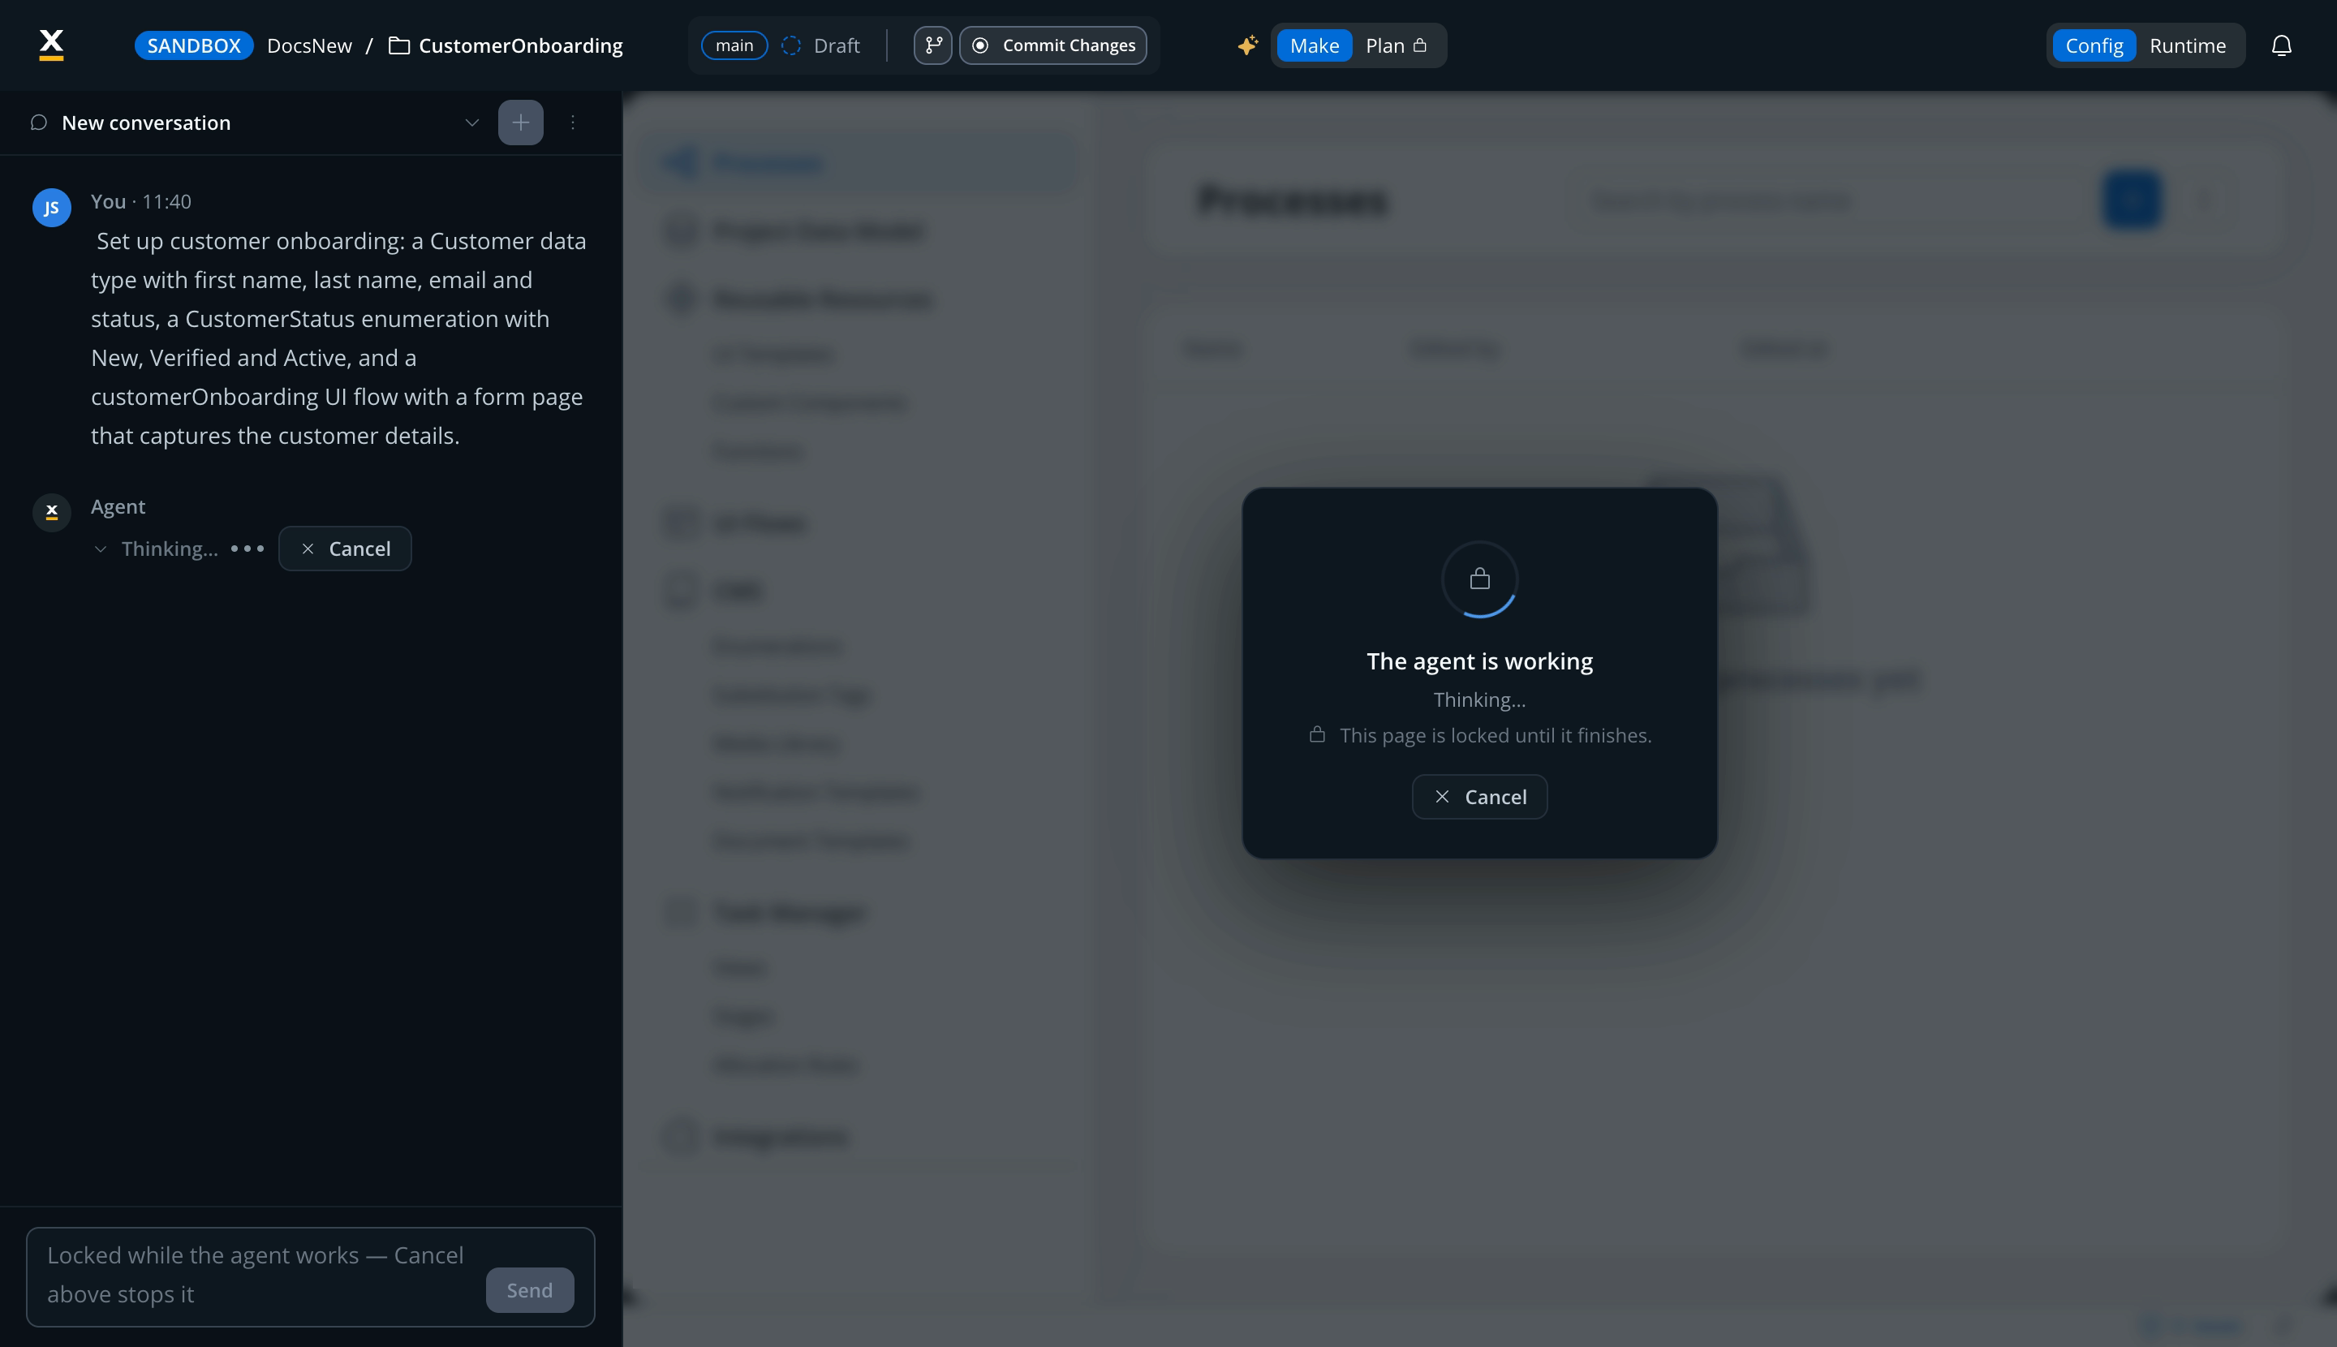Cancel the agent from the chat panel
The image size is (2337, 1347).
click(345, 549)
